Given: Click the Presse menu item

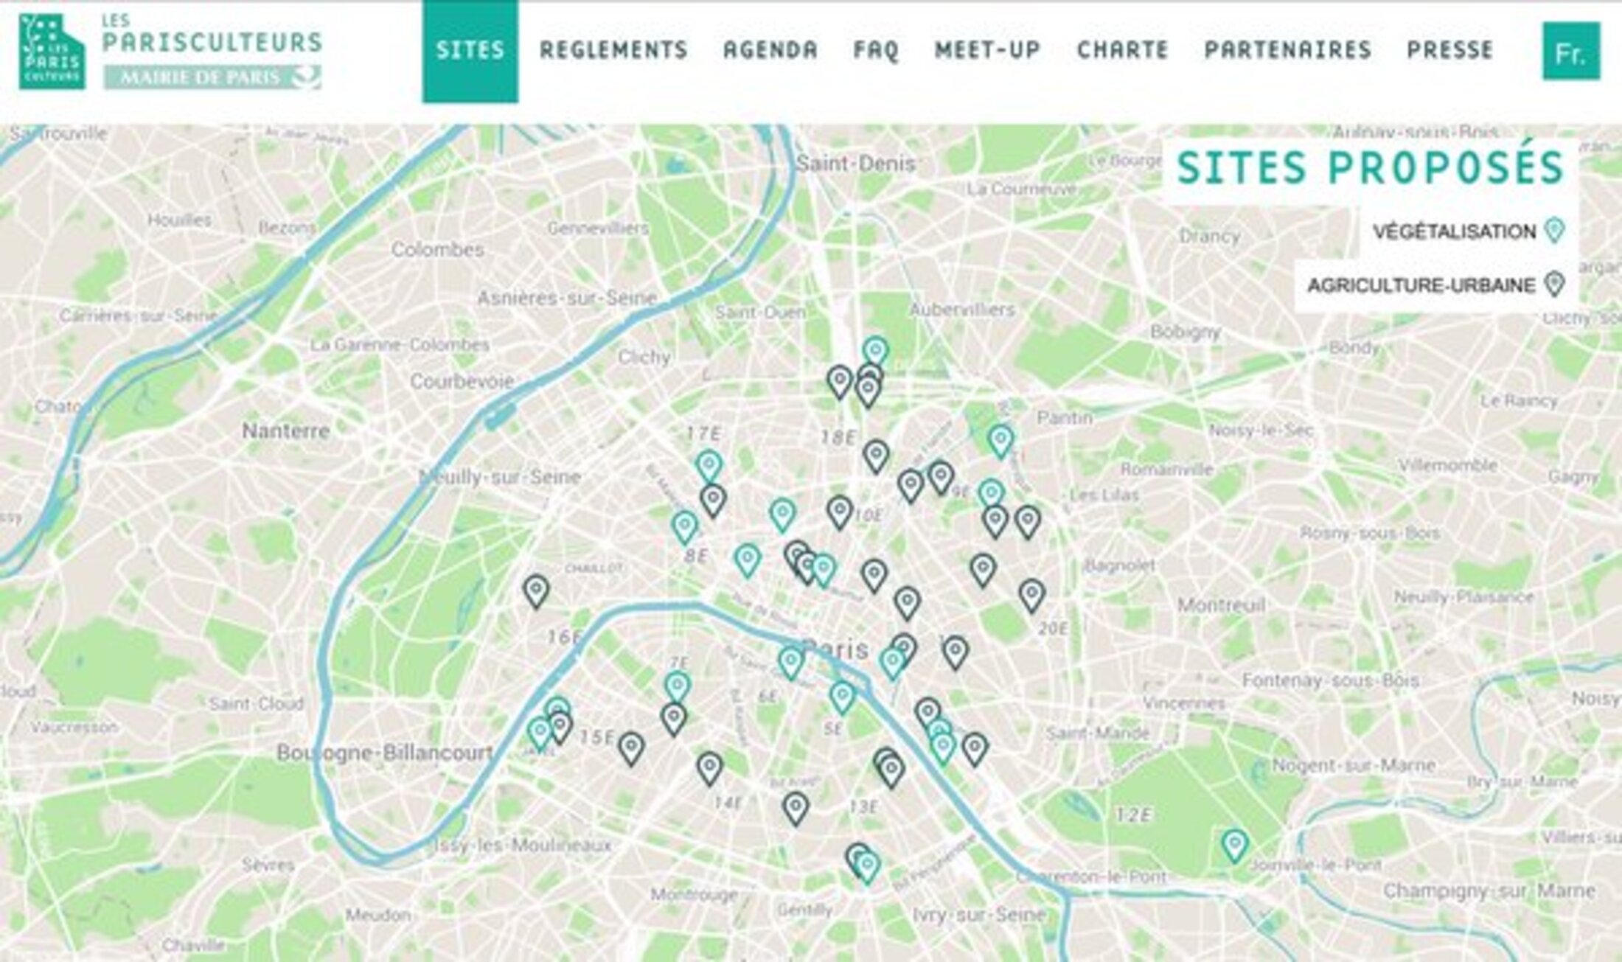Looking at the screenshot, I should click(1450, 50).
